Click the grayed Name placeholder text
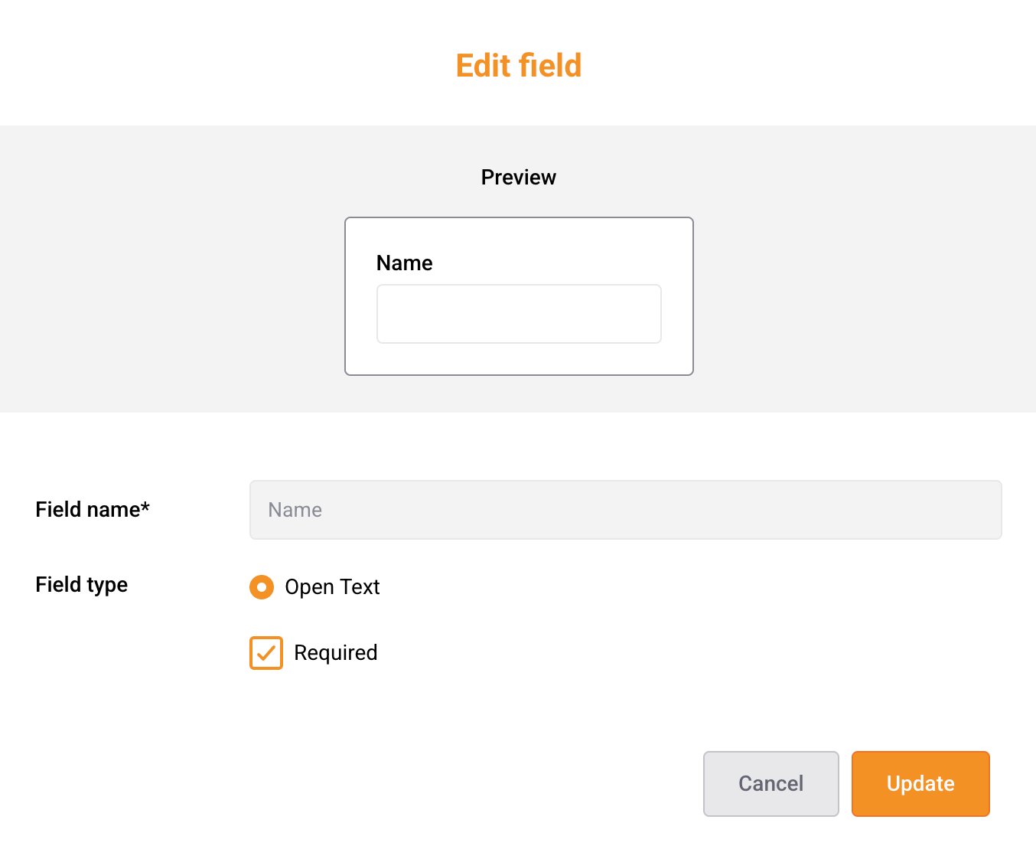1036x862 pixels. point(295,510)
